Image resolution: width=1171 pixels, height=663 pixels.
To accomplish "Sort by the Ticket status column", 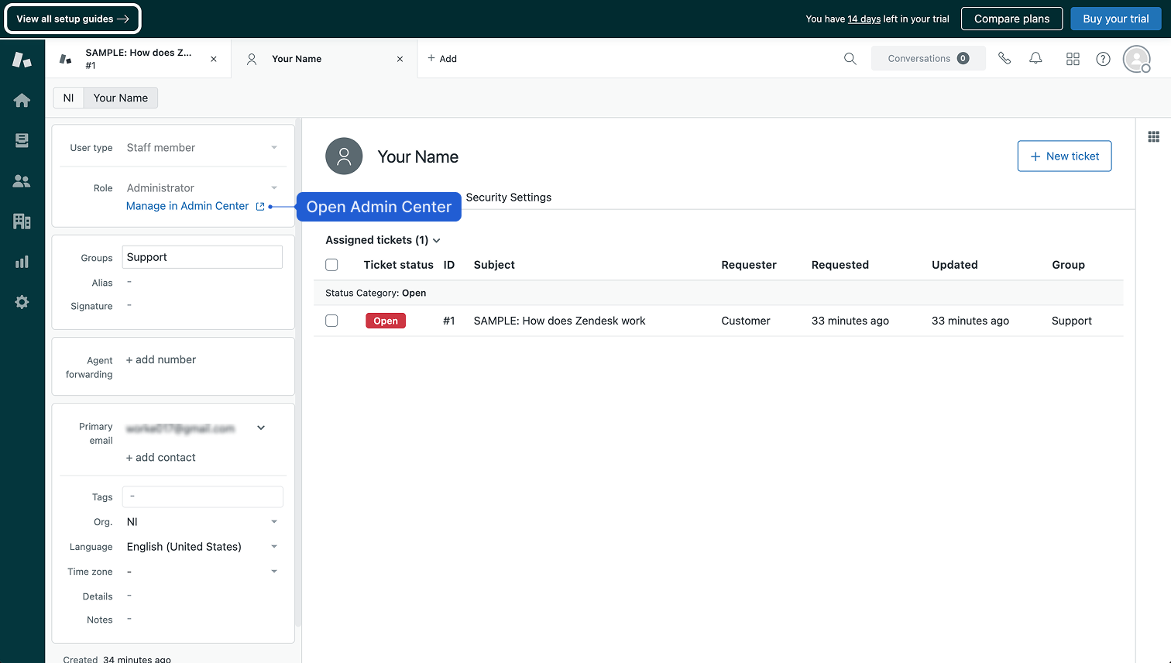I will 398,265.
